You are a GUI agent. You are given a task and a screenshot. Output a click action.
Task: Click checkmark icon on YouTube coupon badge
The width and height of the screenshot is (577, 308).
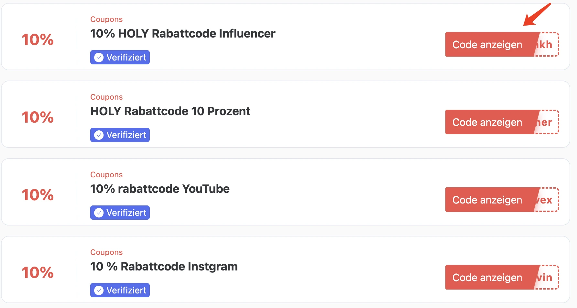point(99,213)
